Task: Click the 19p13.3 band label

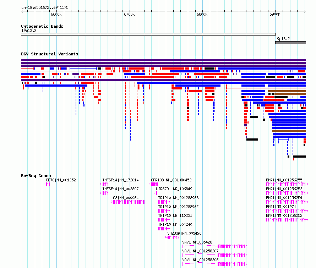Action: 29,31
